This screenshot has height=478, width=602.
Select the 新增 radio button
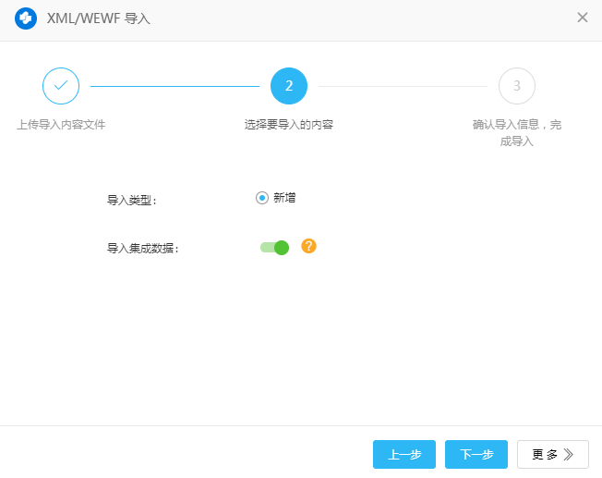pyautogui.click(x=262, y=198)
